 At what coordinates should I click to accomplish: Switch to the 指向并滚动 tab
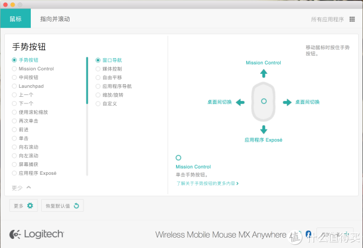[55, 19]
